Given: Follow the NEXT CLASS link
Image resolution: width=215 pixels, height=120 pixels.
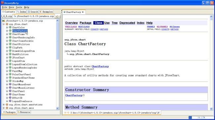Looking at the screenshot, I should (84, 26).
